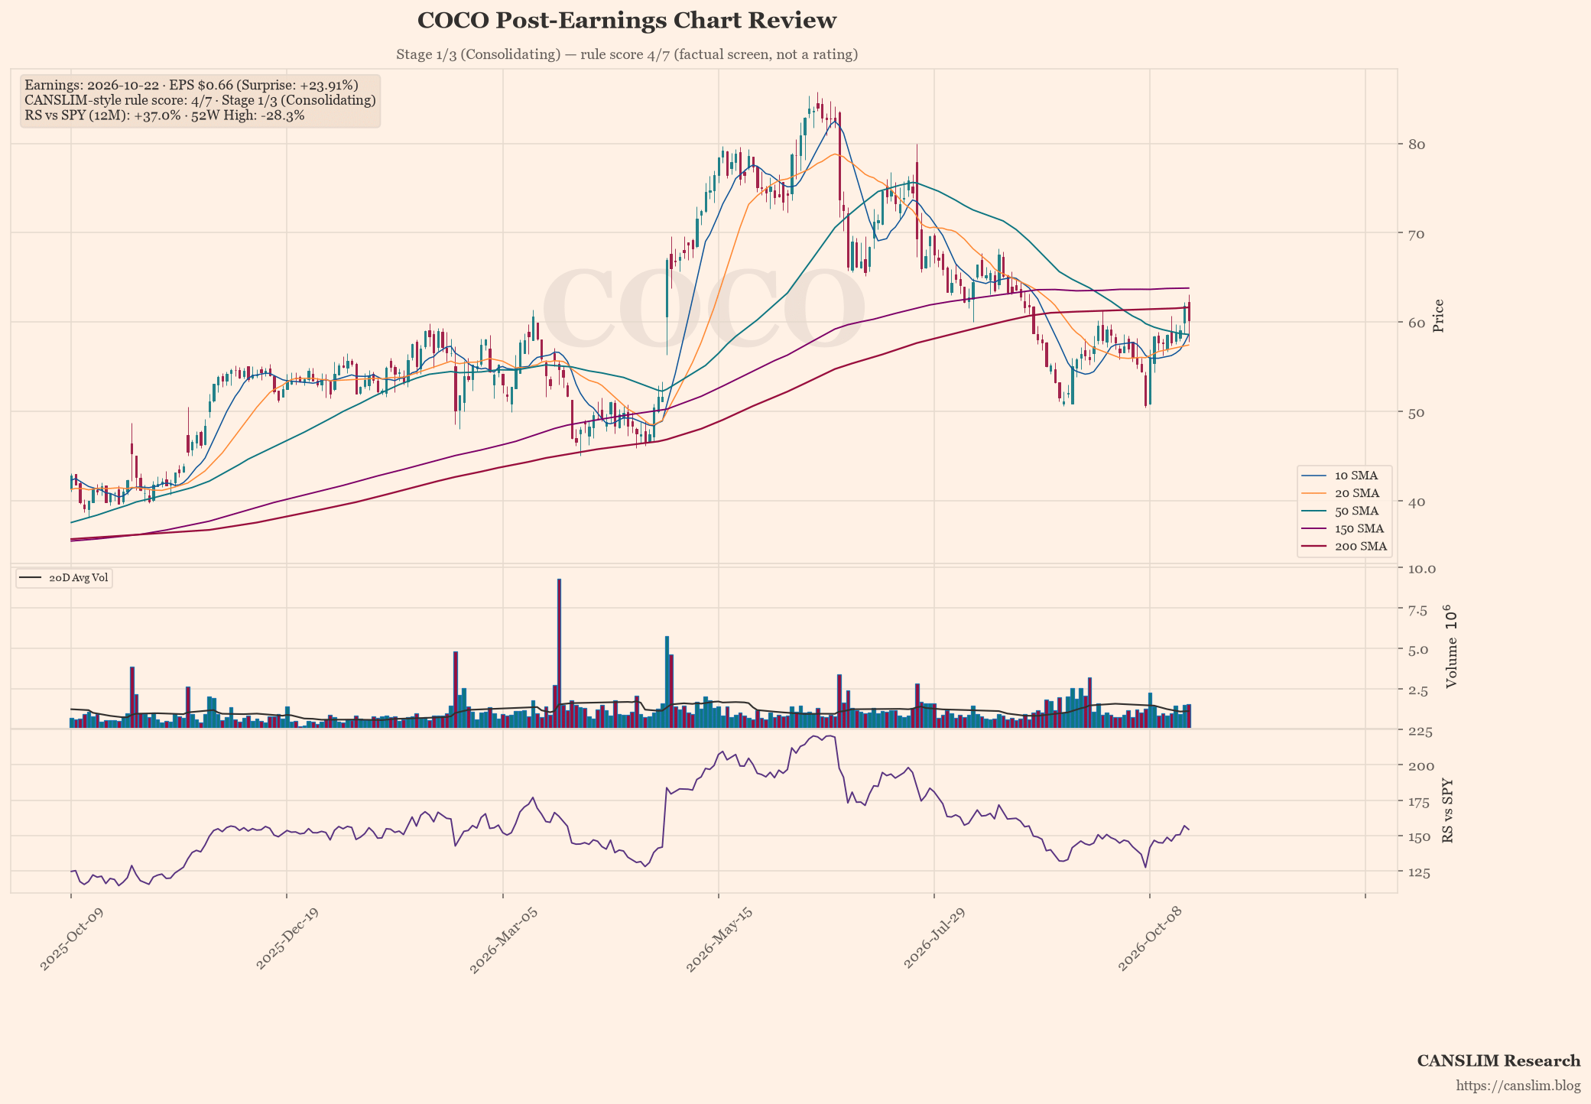This screenshot has width=1591, height=1104.
Task: Click the RS vs SPY axis label
Action: click(x=1447, y=810)
